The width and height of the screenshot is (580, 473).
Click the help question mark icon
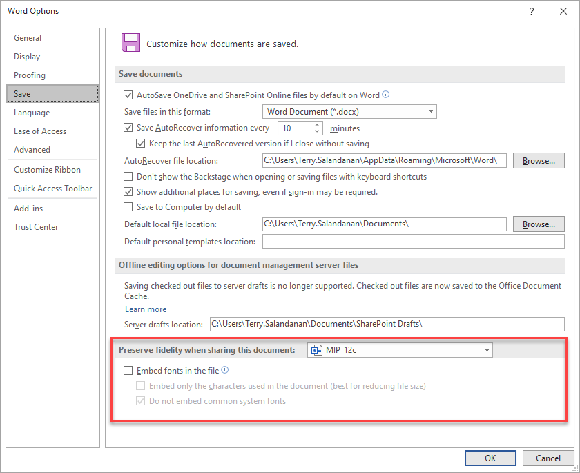point(532,11)
